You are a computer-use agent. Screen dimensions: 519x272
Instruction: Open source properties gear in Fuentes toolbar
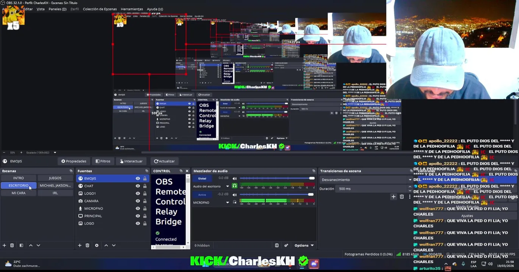[x=97, y=246]
